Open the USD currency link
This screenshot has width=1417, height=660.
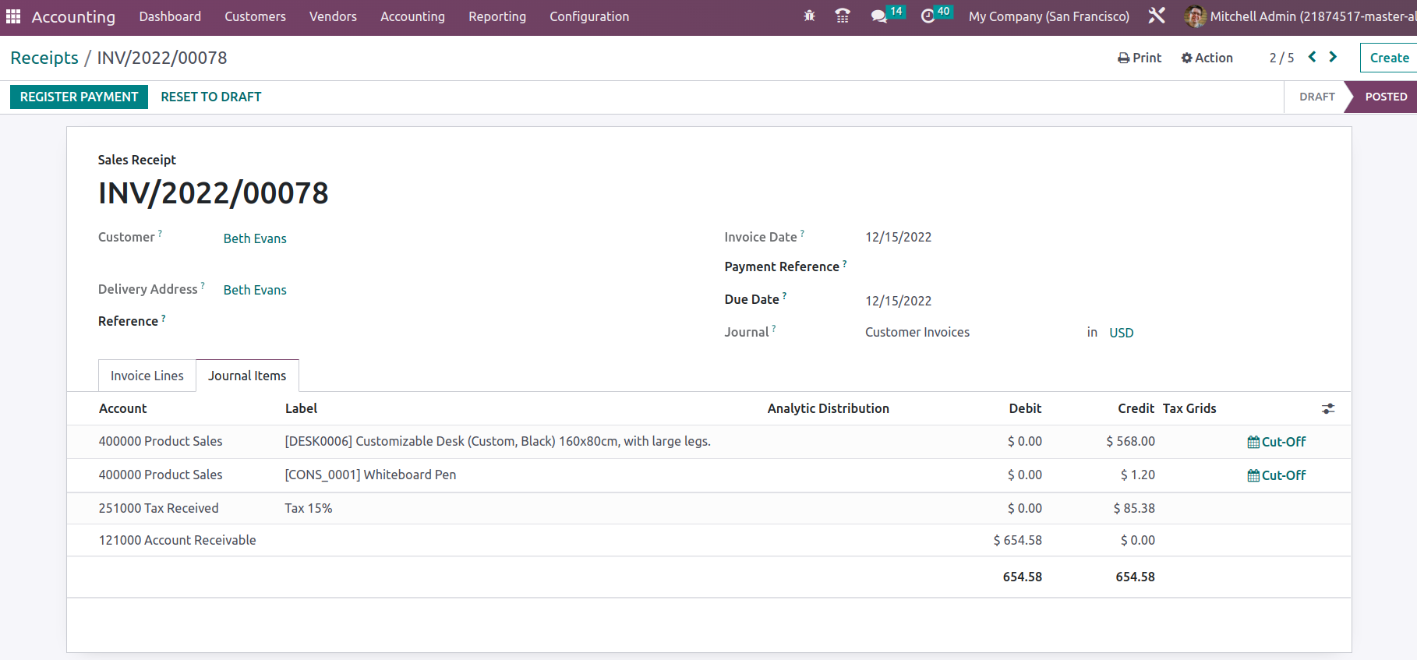pos(1122,333)
